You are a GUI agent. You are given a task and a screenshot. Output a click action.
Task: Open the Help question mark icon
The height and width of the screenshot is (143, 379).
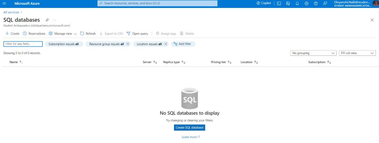(316, 3)
